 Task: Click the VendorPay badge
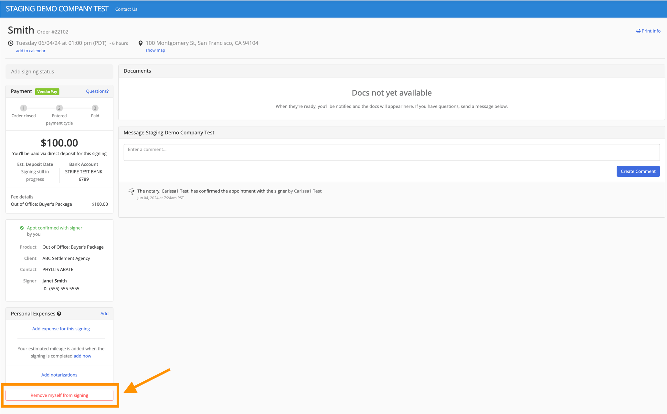pos(47,91)
